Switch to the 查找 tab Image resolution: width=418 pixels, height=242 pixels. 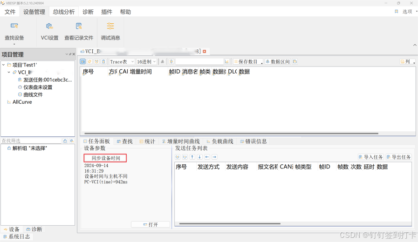click(125, 141)
